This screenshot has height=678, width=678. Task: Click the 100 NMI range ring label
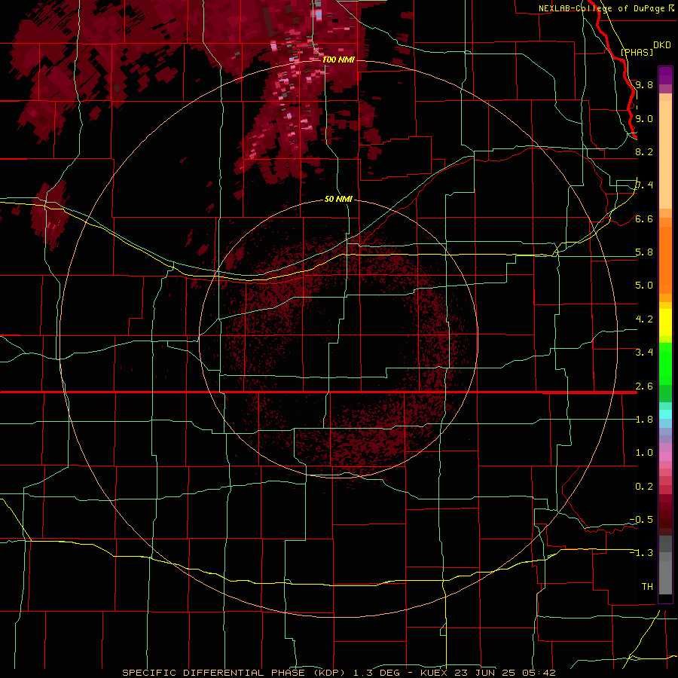point(338,60)
